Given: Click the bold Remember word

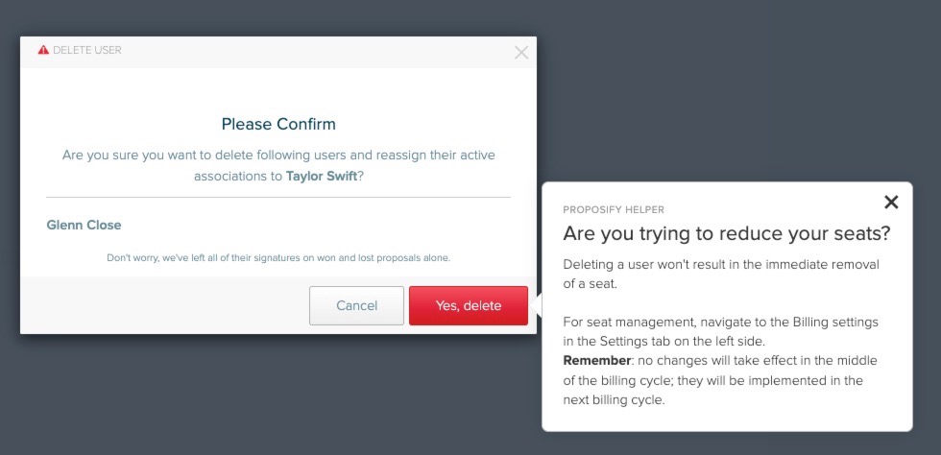Looking at the screenshot, I should point(597,361).
